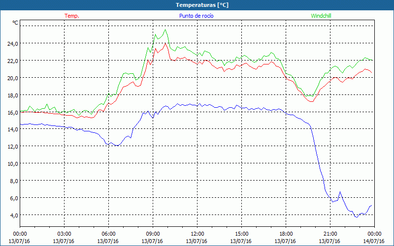Click the 4,0 y-axis value
This screenshot has width=394, height=246.
(14, 215)
